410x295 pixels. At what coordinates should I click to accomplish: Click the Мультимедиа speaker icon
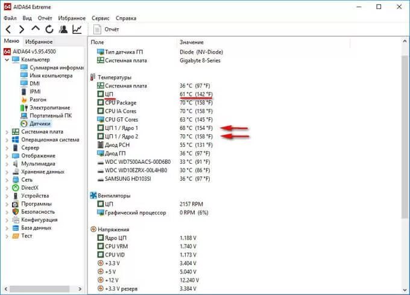click(16, 164)
